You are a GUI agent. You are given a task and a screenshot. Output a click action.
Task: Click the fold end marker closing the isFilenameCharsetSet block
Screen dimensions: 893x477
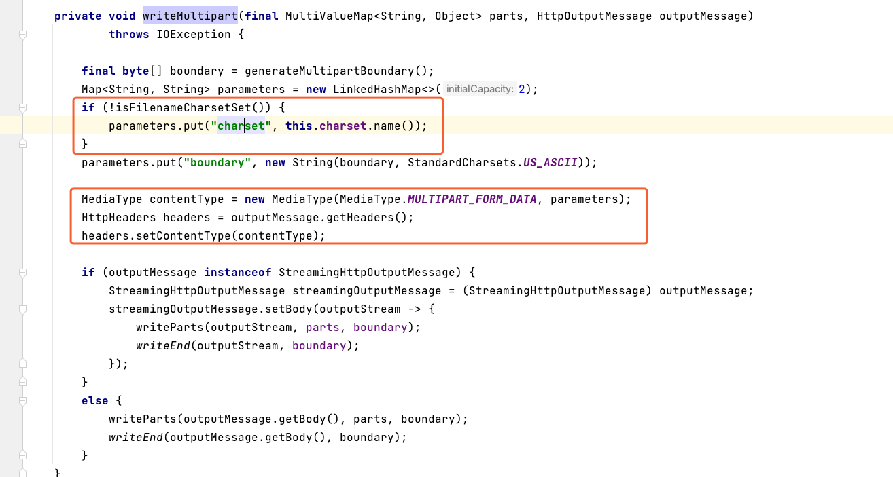pyautogui.click(x=22, y=144)
